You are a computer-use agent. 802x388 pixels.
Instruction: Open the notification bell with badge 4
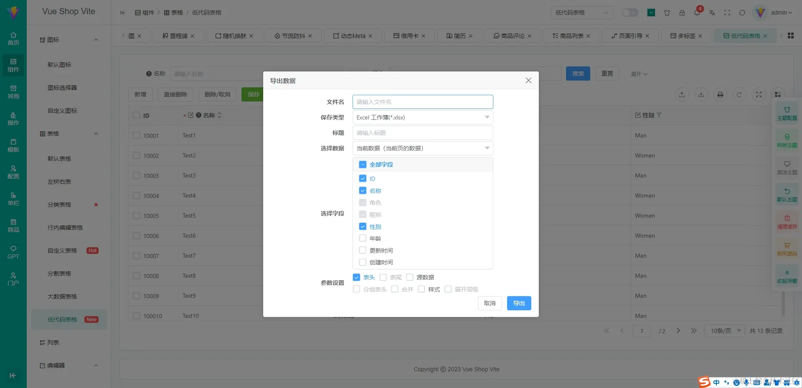(697, 13)
